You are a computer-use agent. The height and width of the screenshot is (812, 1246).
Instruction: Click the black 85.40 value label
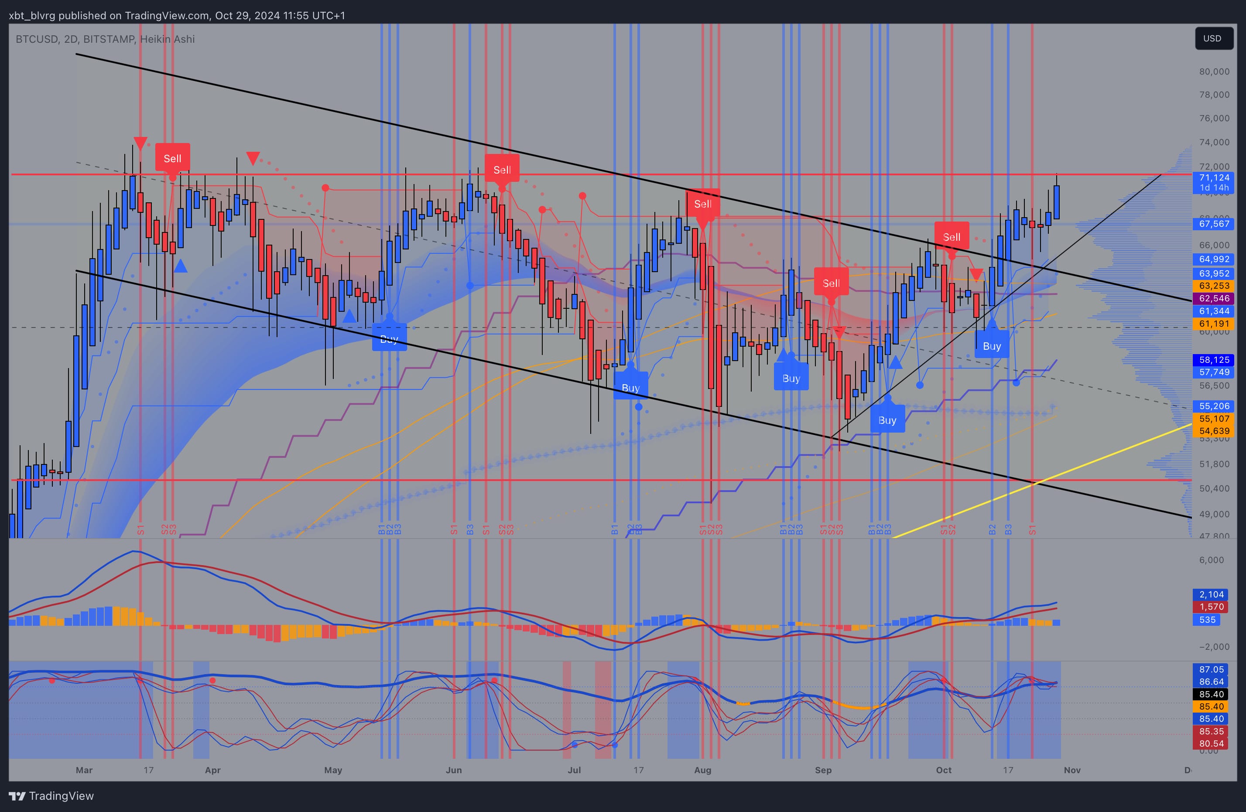click(1211, 694)
